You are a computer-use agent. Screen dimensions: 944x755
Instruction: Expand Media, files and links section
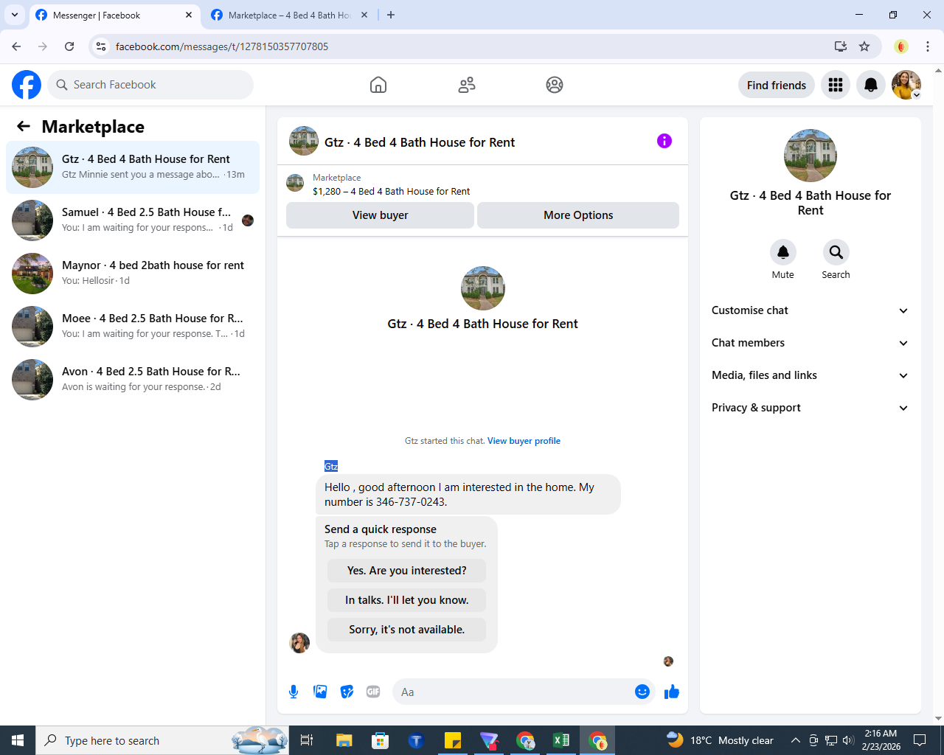click(810, 375)
